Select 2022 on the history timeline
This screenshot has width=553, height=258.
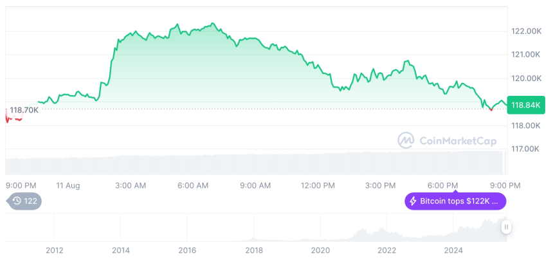coord(386,250)
